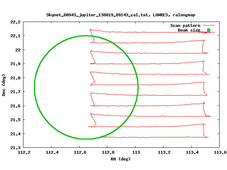The width and height of the screenshot is (227, 170).
Task: Click the plot title Skynet_60943_jupiter text
Action: tap(121, 15)
